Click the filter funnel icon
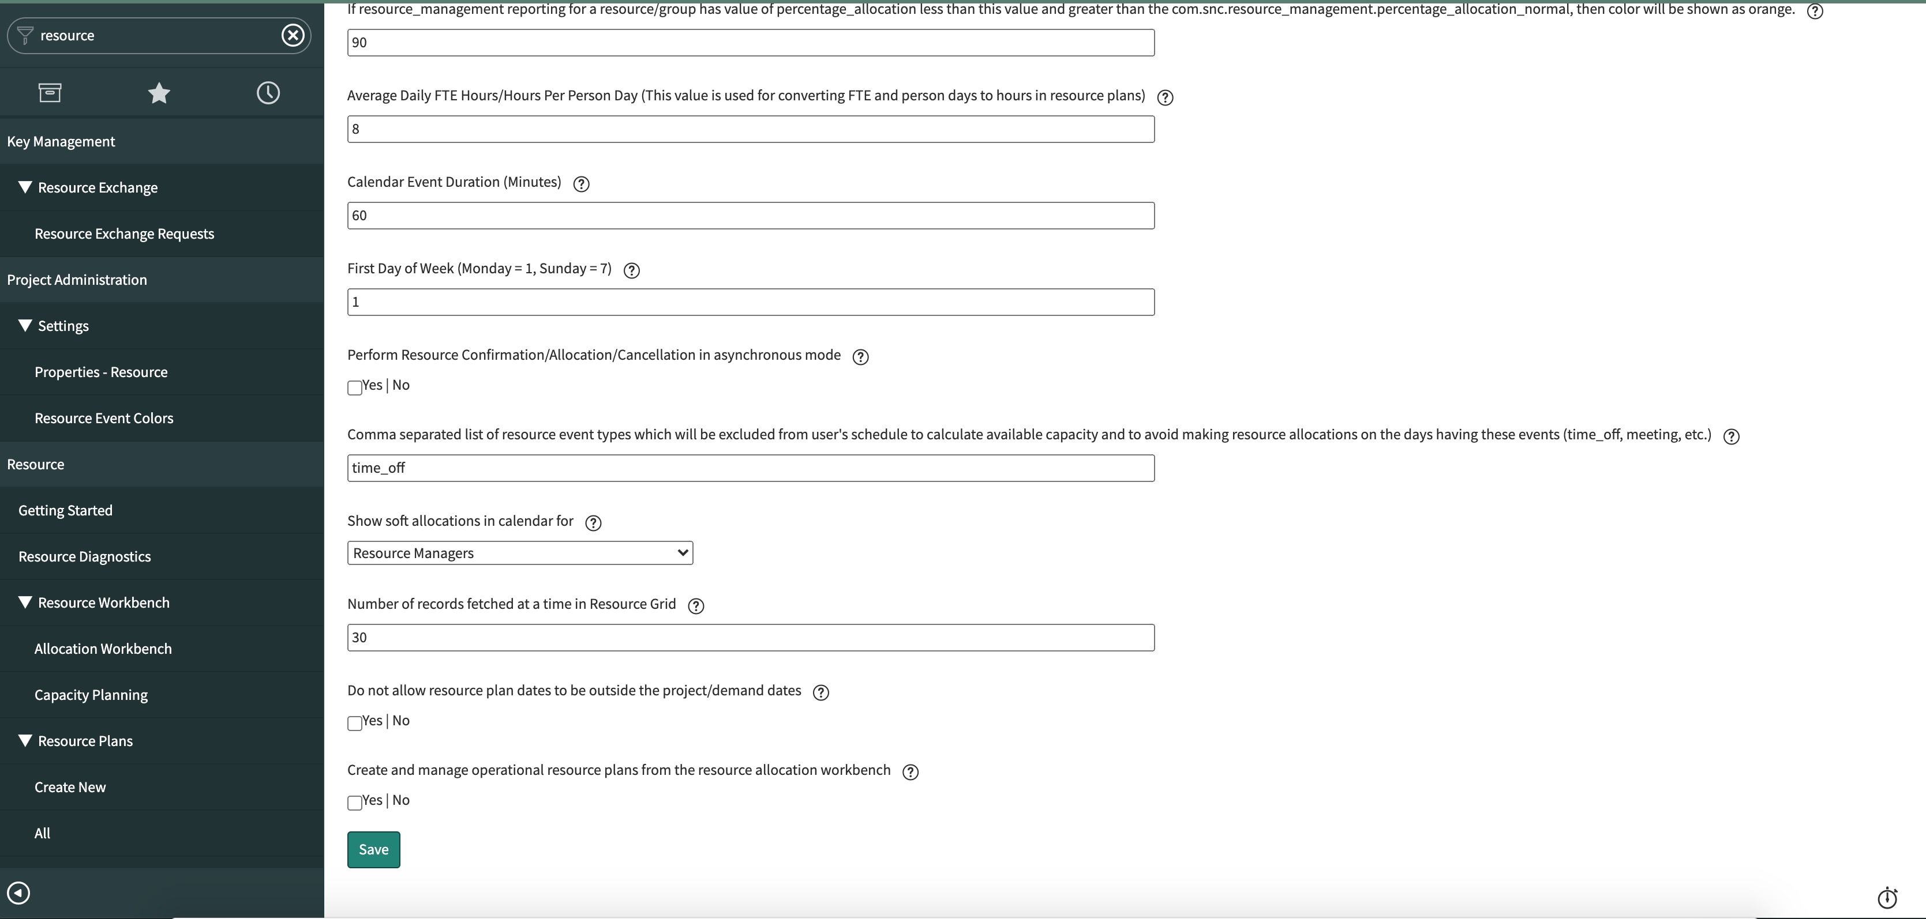Screen dimensions: 1926x919 [x=25, y=35]
